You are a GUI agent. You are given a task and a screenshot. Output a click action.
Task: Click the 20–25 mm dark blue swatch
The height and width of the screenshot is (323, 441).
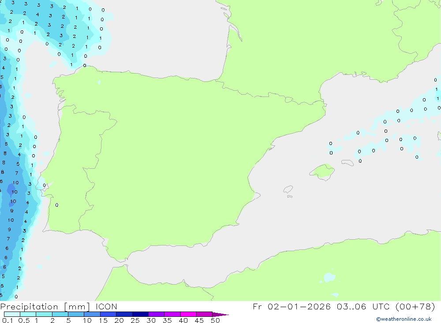[x=124, y=314]
